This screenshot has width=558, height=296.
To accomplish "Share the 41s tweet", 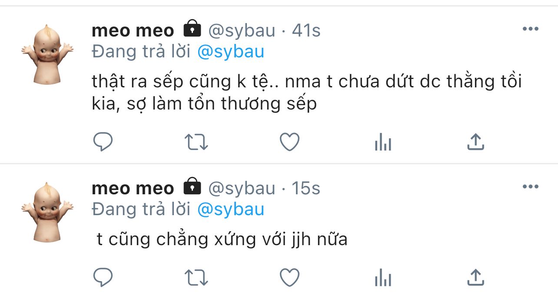I will pyautogui.click(x=475, y=142).
